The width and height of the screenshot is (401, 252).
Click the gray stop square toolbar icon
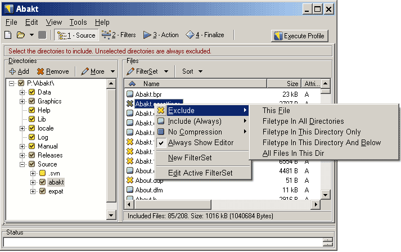point(42,35)
